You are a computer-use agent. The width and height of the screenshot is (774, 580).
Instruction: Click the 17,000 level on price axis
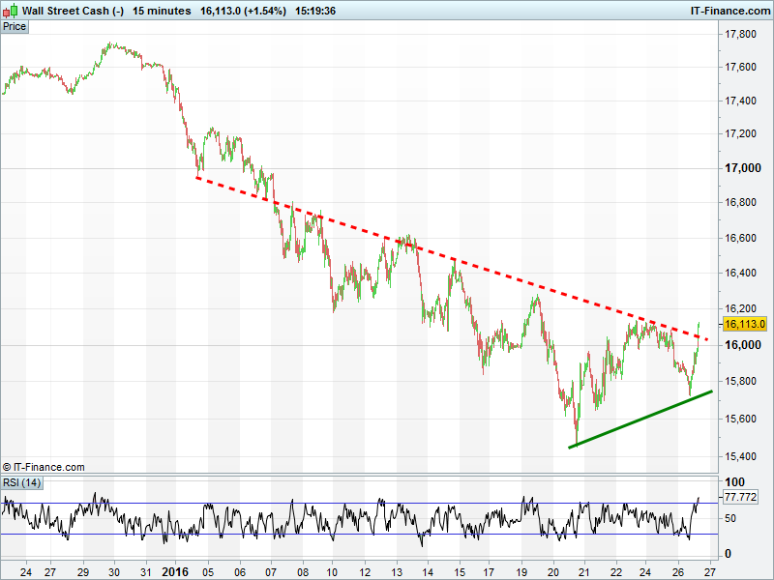coord(743,168)
